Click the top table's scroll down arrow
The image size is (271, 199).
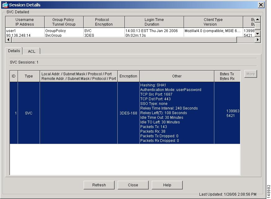[x=258, y=34]
